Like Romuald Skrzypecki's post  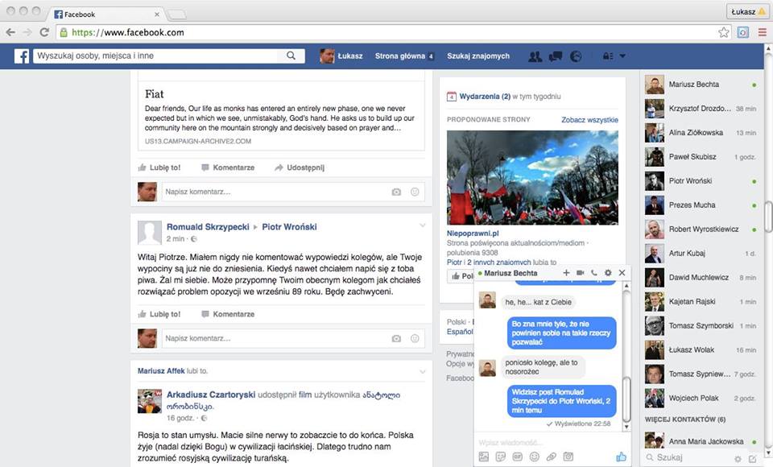point(159,314)
